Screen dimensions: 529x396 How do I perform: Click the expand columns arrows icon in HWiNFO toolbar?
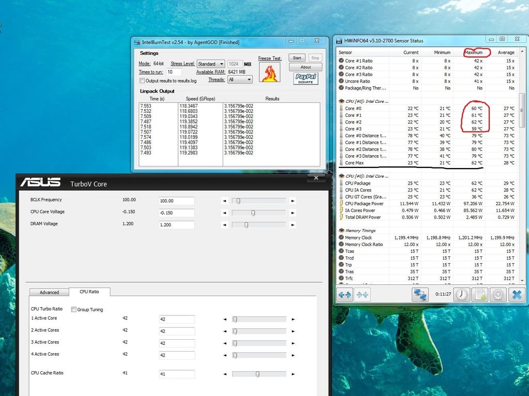coord(345,295)
